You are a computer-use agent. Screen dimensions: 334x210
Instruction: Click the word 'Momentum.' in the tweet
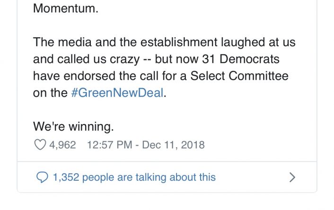[x=66, y=9]
